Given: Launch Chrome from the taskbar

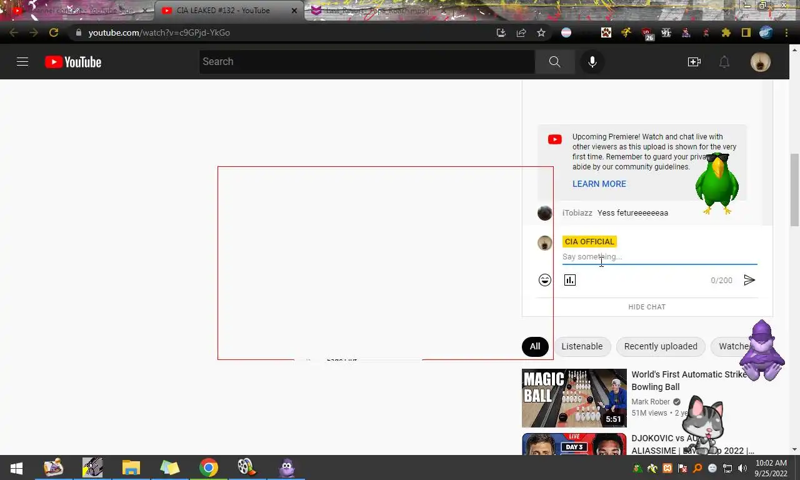Looking at the screenshot, I should [208, 467].
